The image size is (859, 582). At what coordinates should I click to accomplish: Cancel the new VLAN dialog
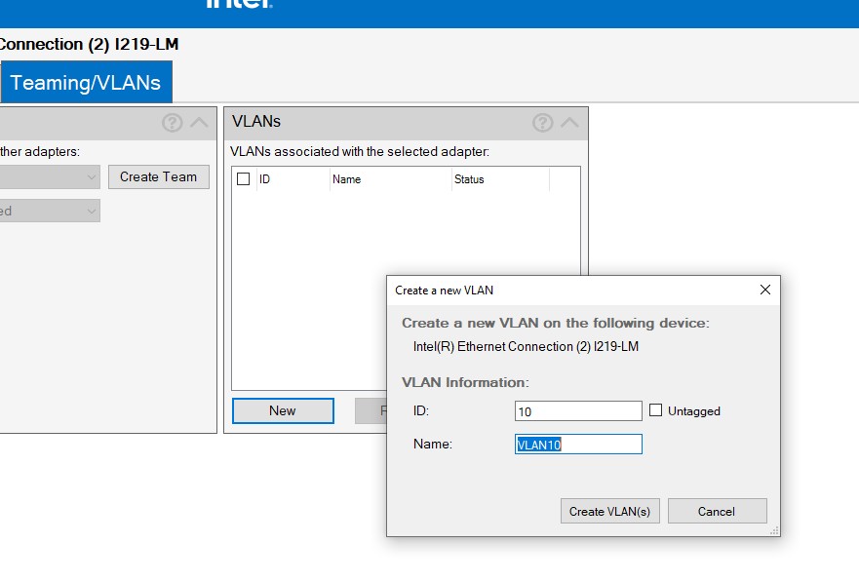tap(717, 511)
